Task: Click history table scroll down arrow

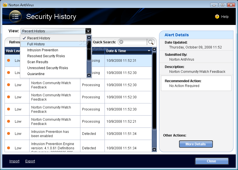Action: pos(155,150)
